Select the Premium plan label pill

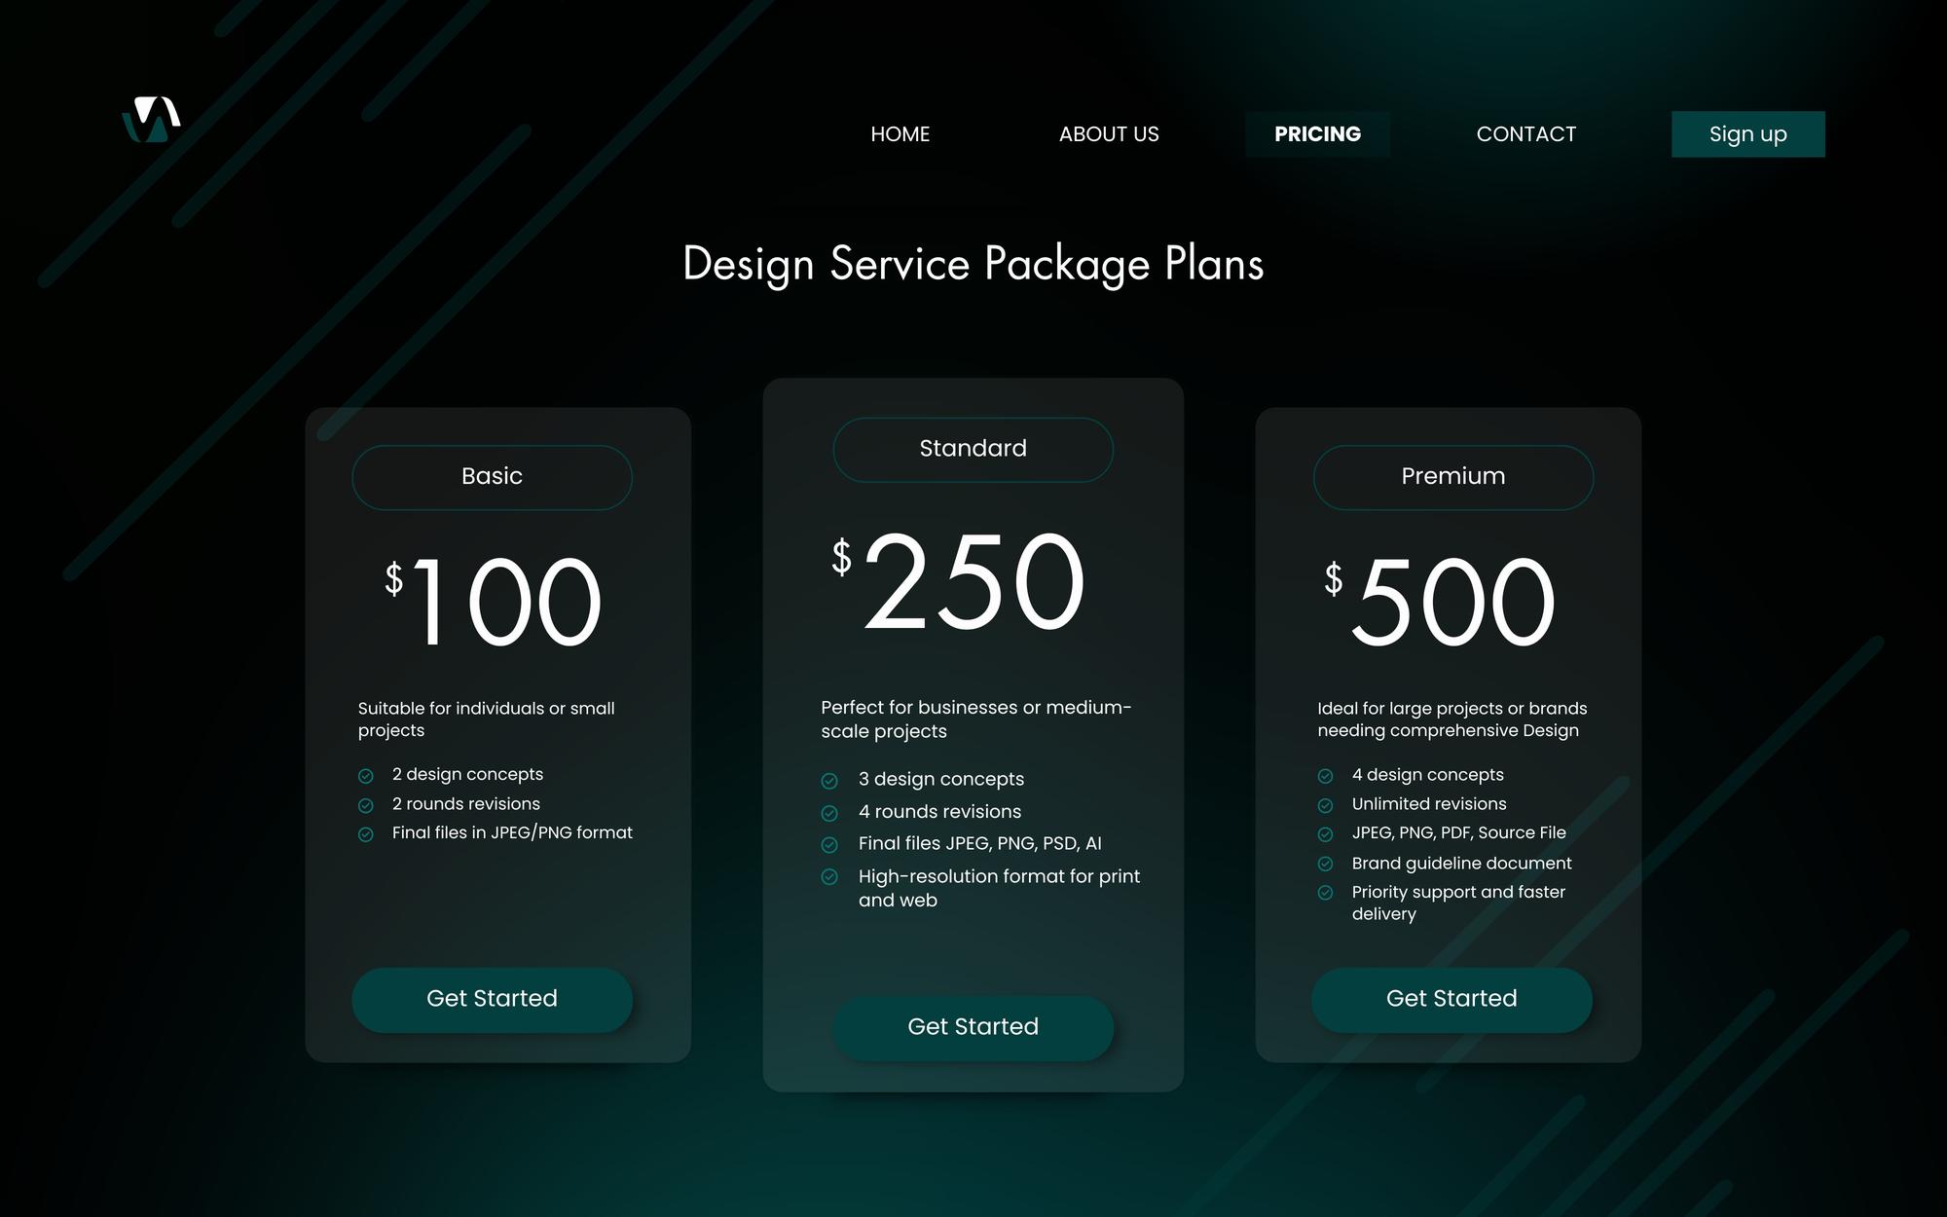(x=1453, y=477)
